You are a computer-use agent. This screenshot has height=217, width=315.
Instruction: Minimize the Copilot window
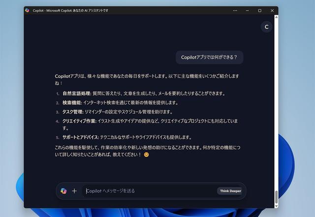[248, 10]
